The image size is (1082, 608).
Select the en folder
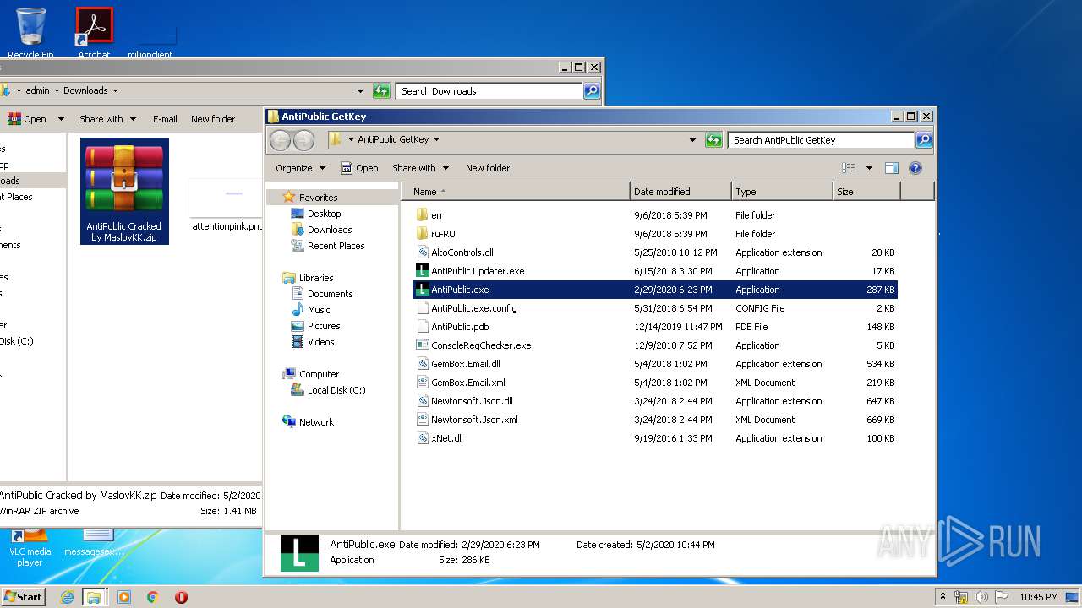point(655,215)
